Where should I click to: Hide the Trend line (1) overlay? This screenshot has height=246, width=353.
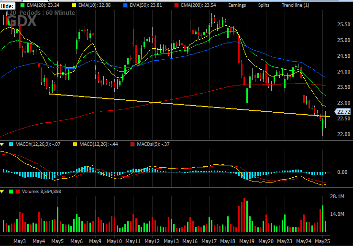[x=296, y=5]
